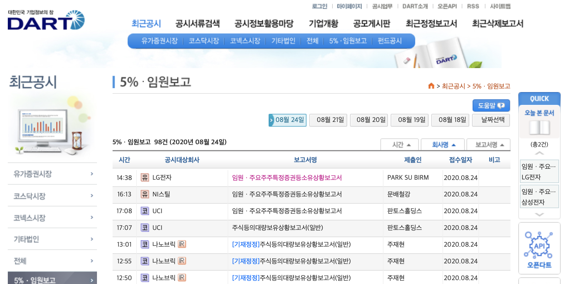Open the 오픈다트 API icon banner
The width and height of the screenshot is (564, 284).
pos(539,248)
